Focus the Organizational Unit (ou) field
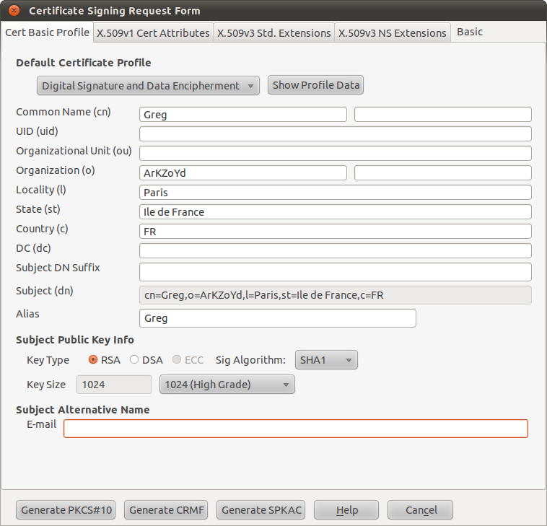547x526 pixels. tap(336, 154)
